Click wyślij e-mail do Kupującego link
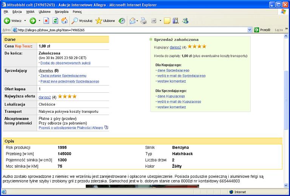Screen dimensions: 290x196 coord(179,101)
